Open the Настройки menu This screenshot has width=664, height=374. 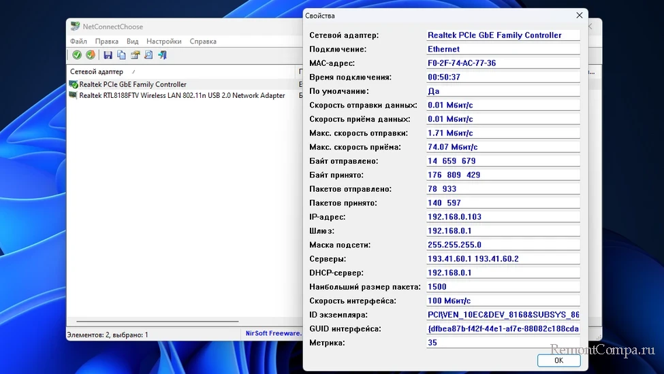pos(164,41)
